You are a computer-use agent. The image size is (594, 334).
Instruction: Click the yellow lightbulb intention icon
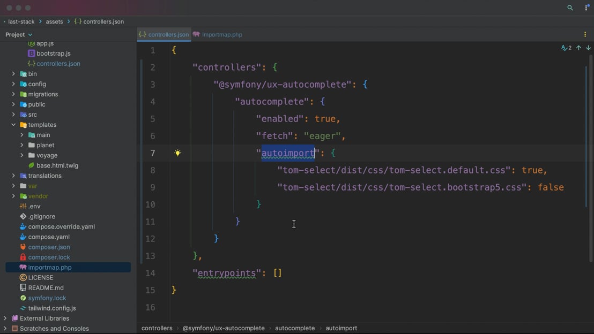pos(177,153)
